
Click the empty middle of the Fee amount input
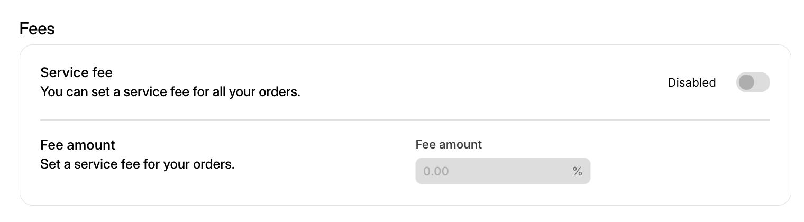502,171
